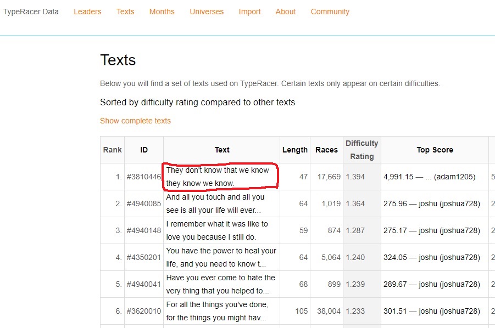The height and width of the screenshot is (328, 495).
Task: Select text 'I remember what it was like to'
Action: point(217,224)
